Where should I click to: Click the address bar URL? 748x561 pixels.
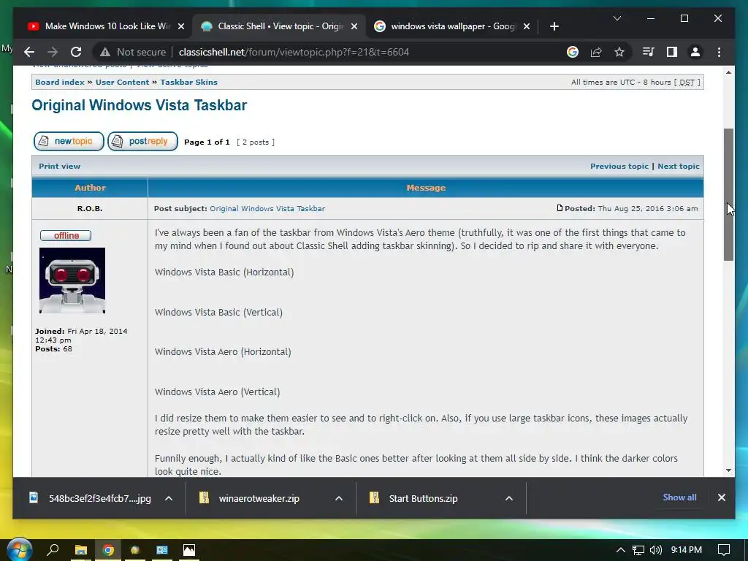[x=294, y=52]
